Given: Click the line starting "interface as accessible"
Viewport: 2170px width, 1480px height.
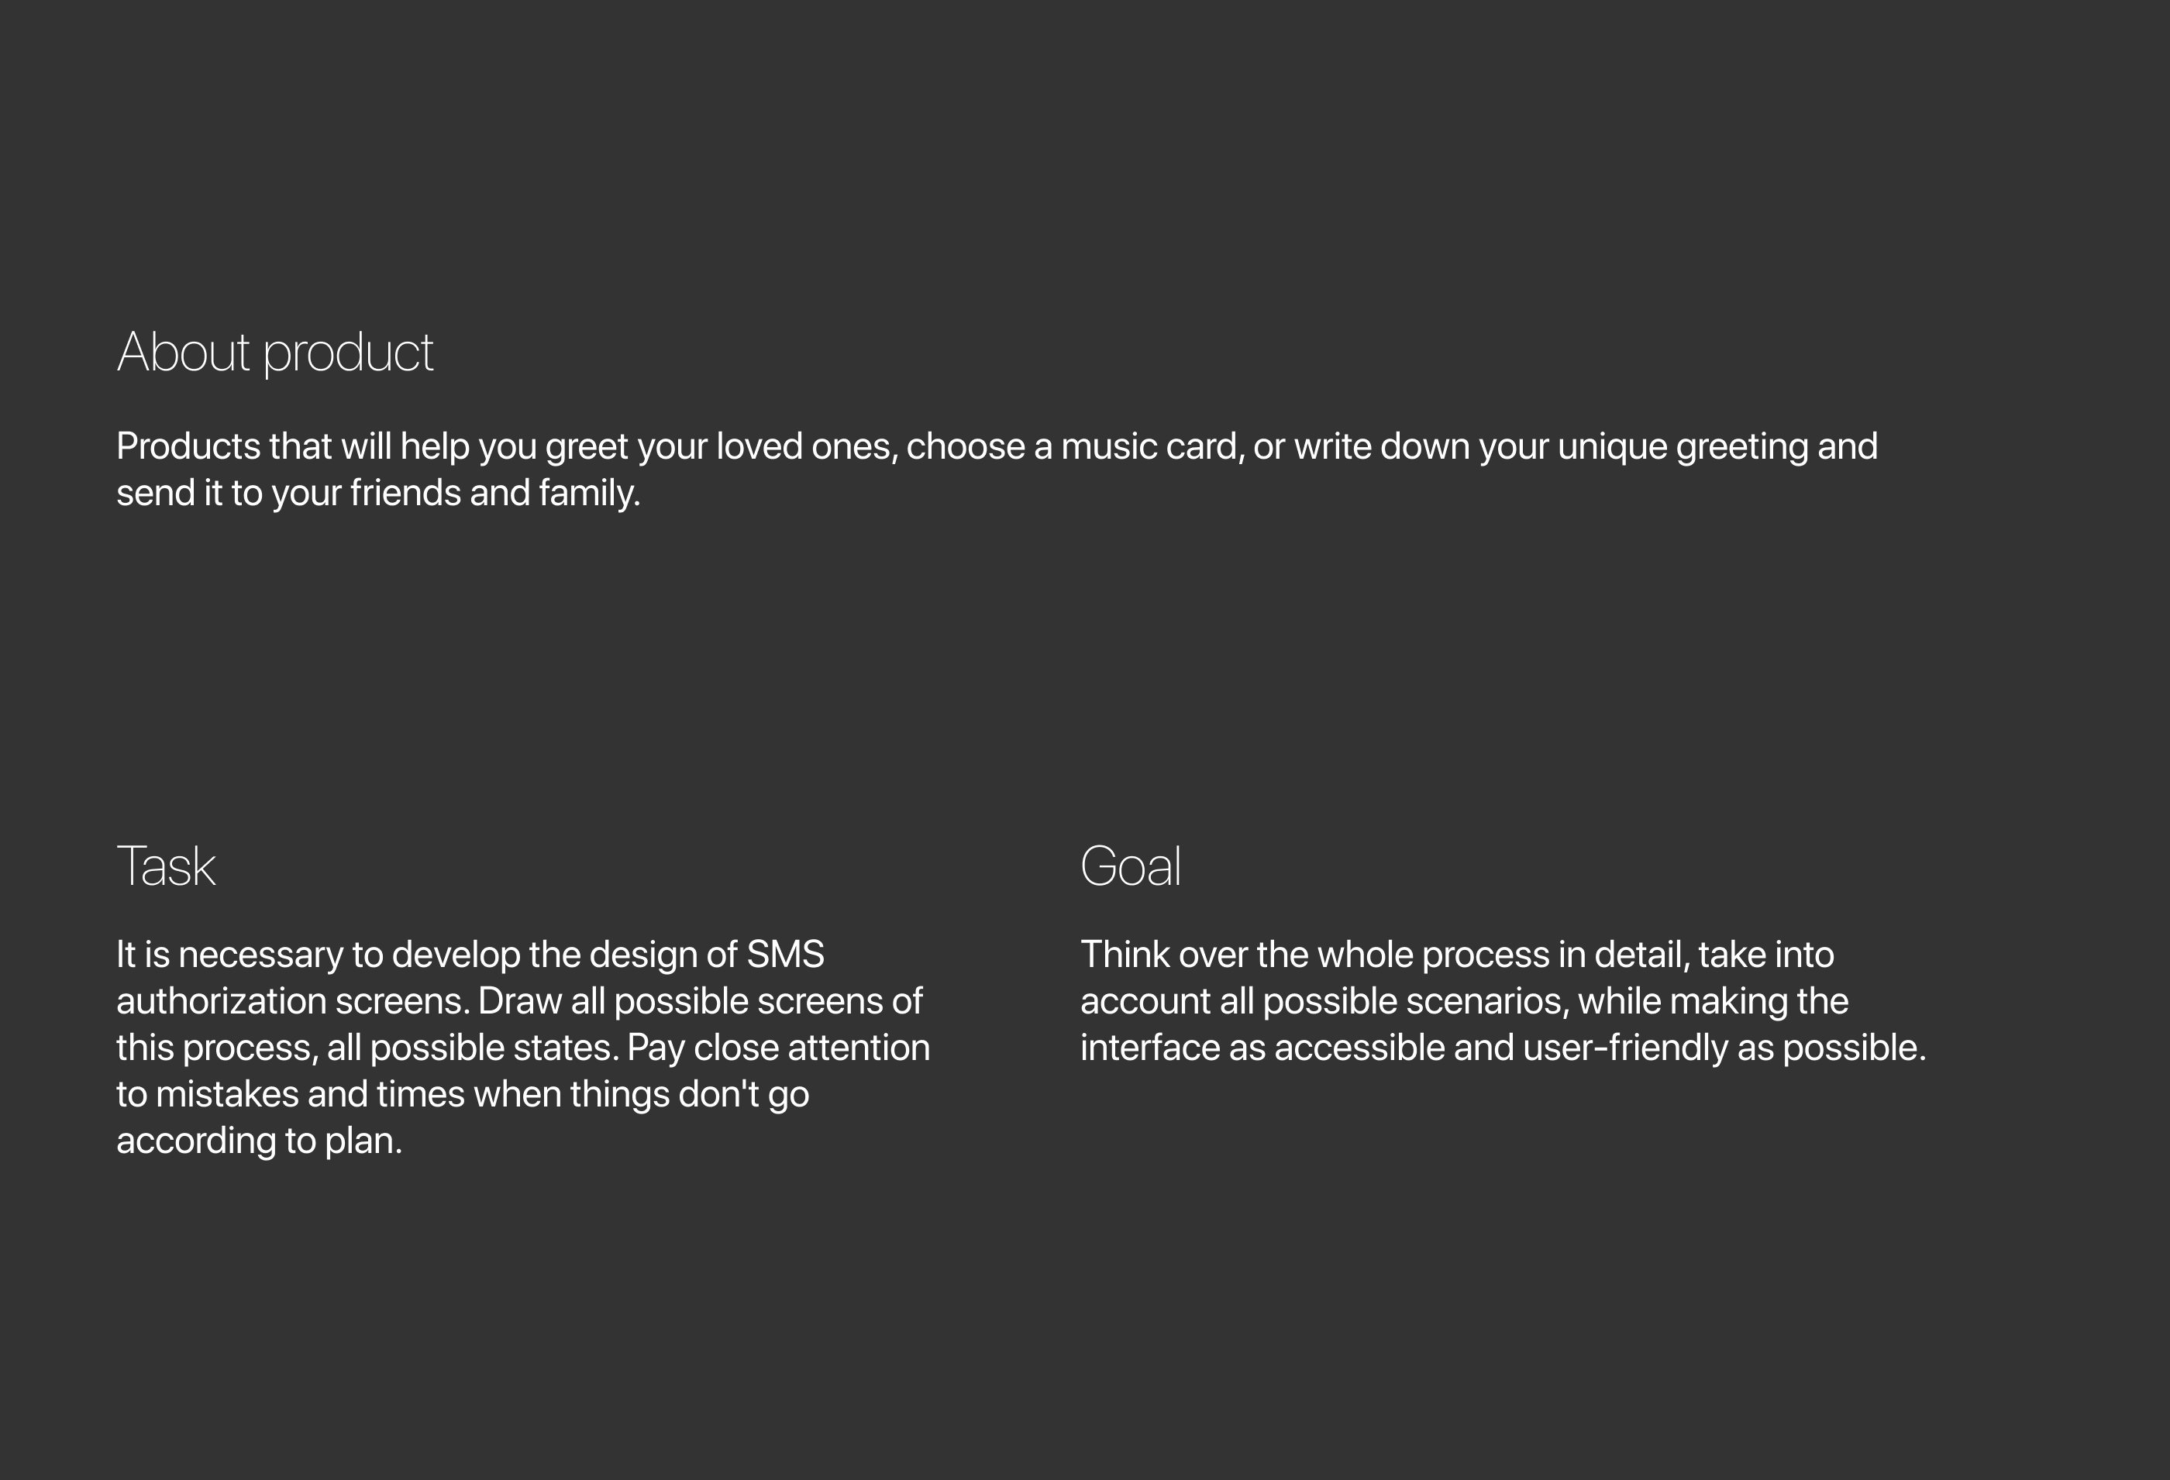Looking at the screenshot, I should [1503, 1048].
